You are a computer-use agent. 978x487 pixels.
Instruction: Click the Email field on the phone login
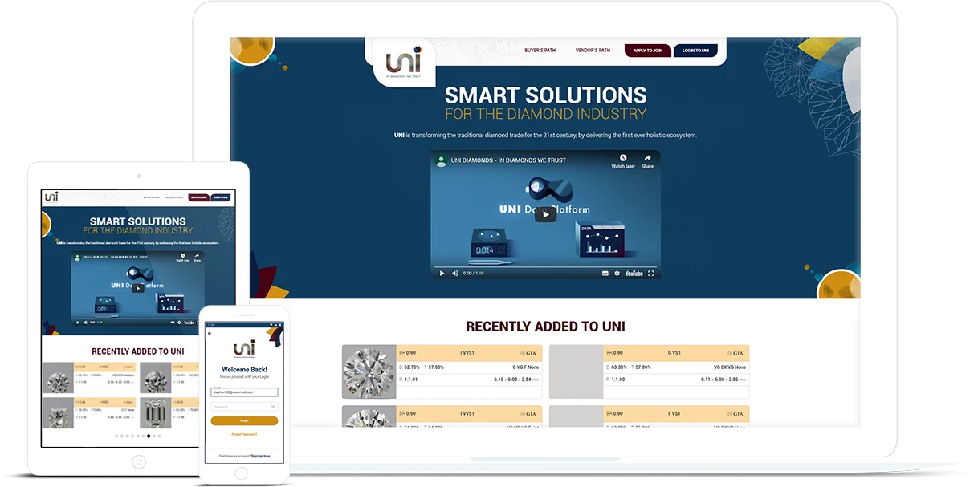point(244,392)
